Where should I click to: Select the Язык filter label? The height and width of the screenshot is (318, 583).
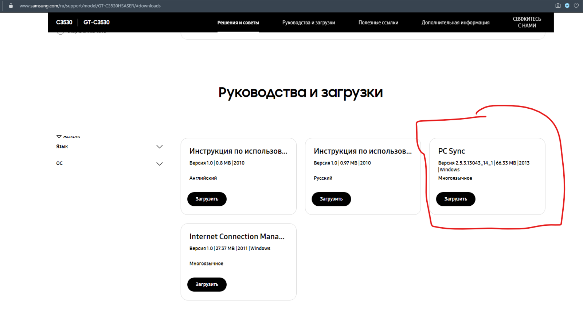(62, 147)
